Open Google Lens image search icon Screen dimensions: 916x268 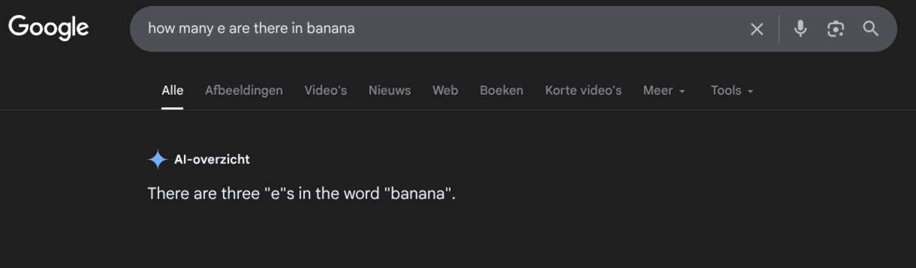point(836,29)
